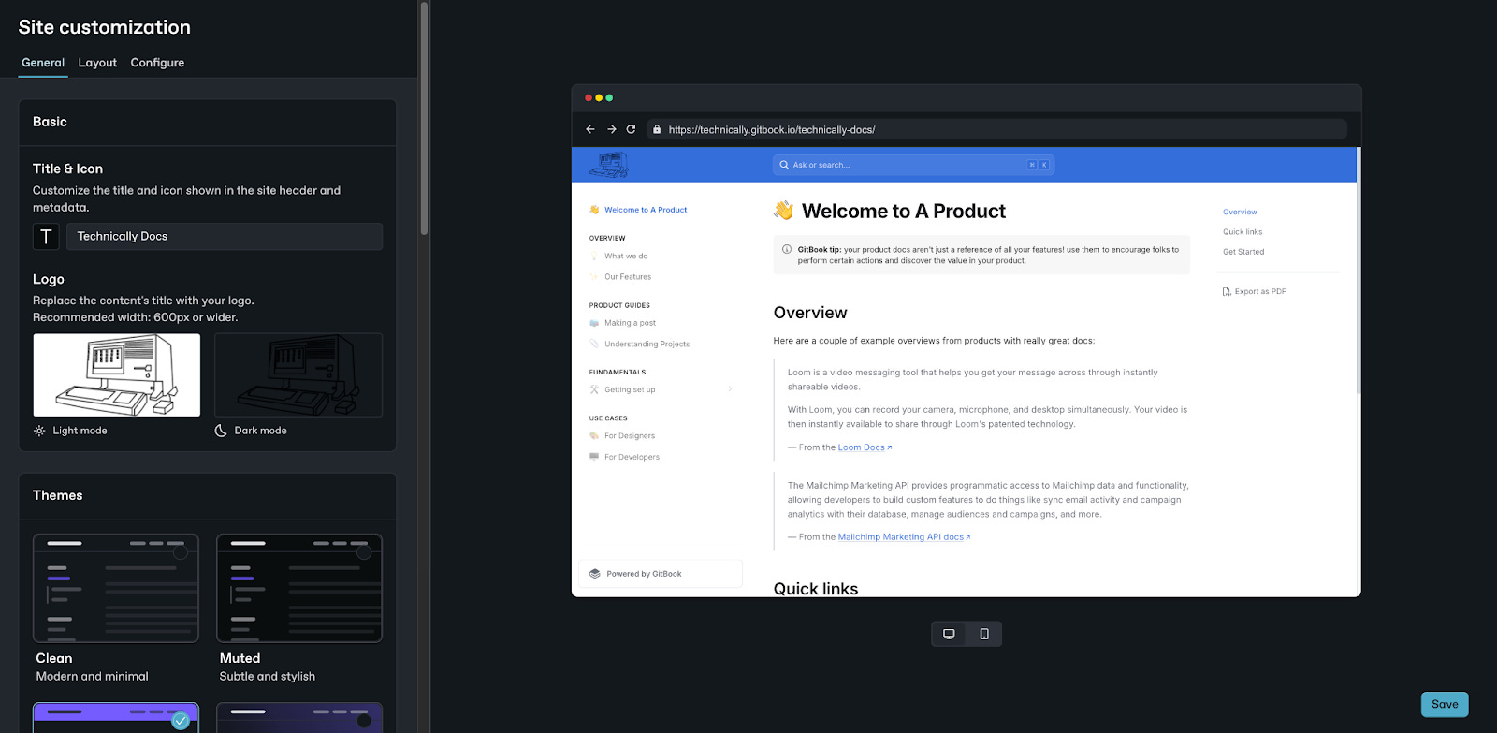
Task: Click the preview page scrollbar
Action: click(1359, 271)
